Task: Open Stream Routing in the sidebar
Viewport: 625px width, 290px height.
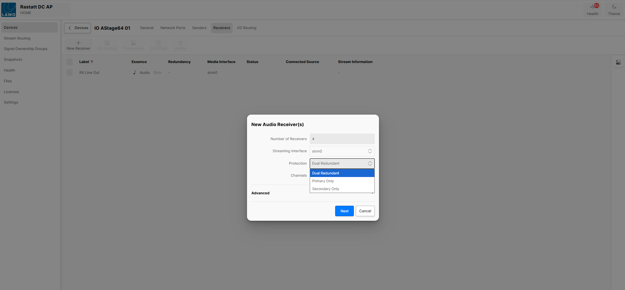Action: (17, 38)
